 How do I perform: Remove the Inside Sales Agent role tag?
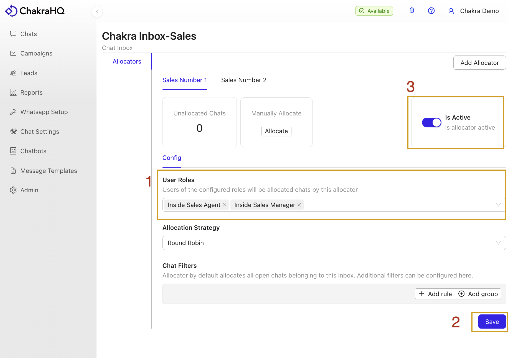point(225,205)
